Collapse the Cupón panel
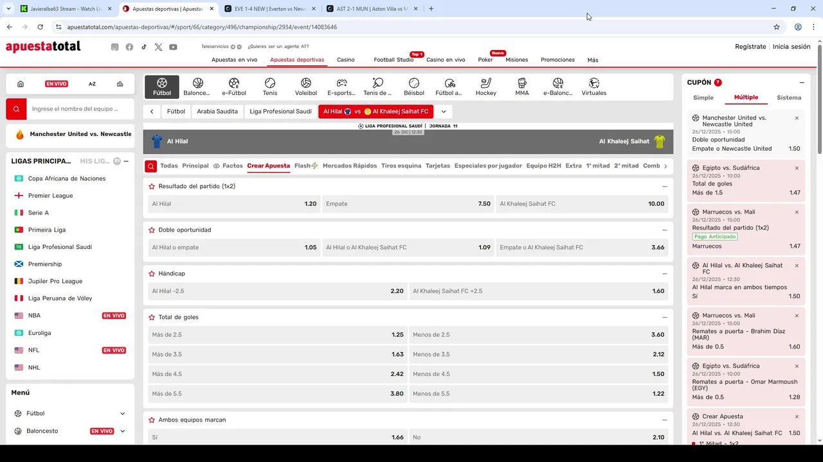 (802, 83)
